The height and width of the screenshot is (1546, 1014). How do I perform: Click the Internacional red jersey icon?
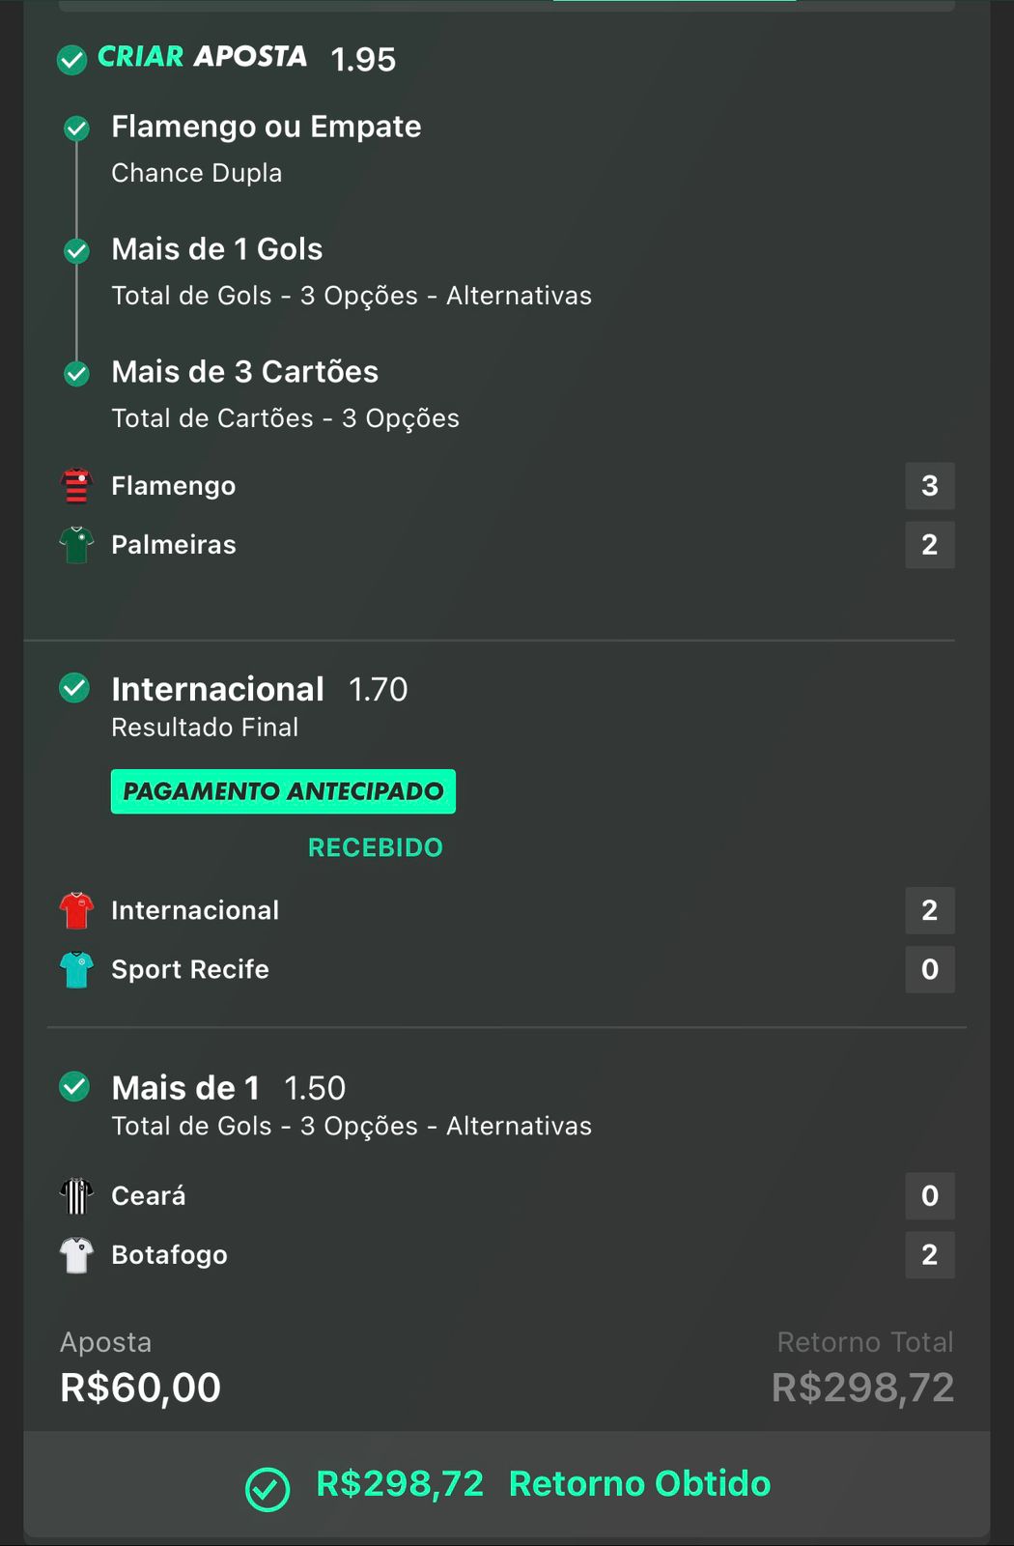[x=76, y=910]
